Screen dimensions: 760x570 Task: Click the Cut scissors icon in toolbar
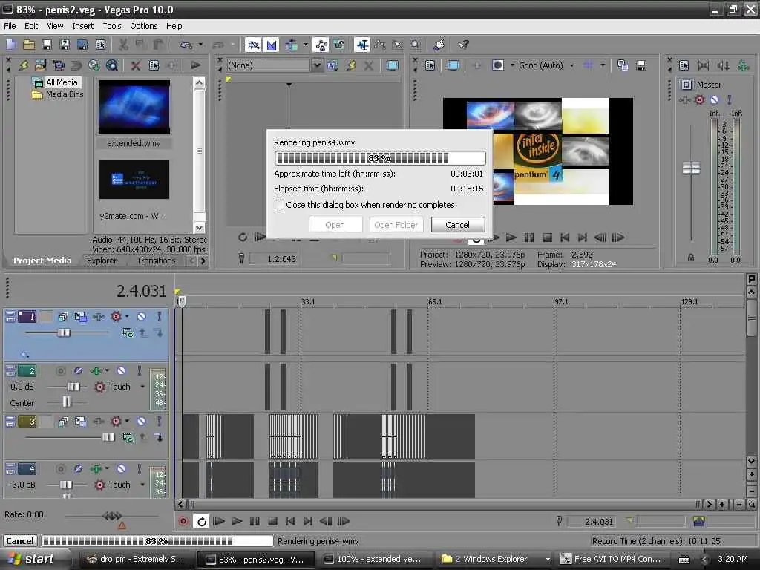123,45
